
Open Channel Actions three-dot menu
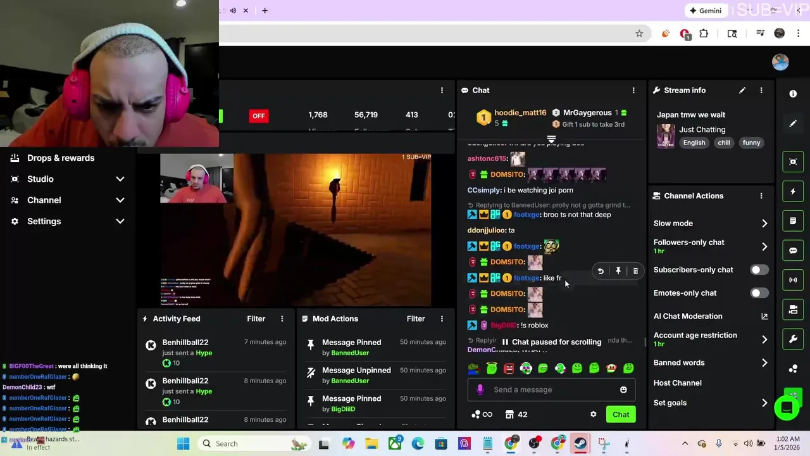761,196
